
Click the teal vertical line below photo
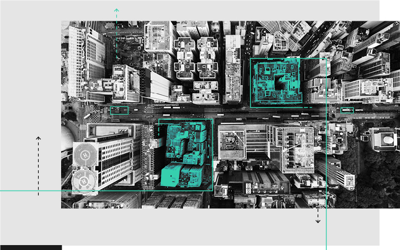[326, 229]
